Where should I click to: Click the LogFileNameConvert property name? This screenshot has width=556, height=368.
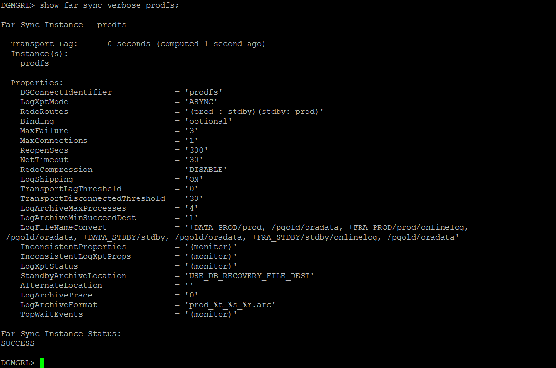click(x=64, y=227)
